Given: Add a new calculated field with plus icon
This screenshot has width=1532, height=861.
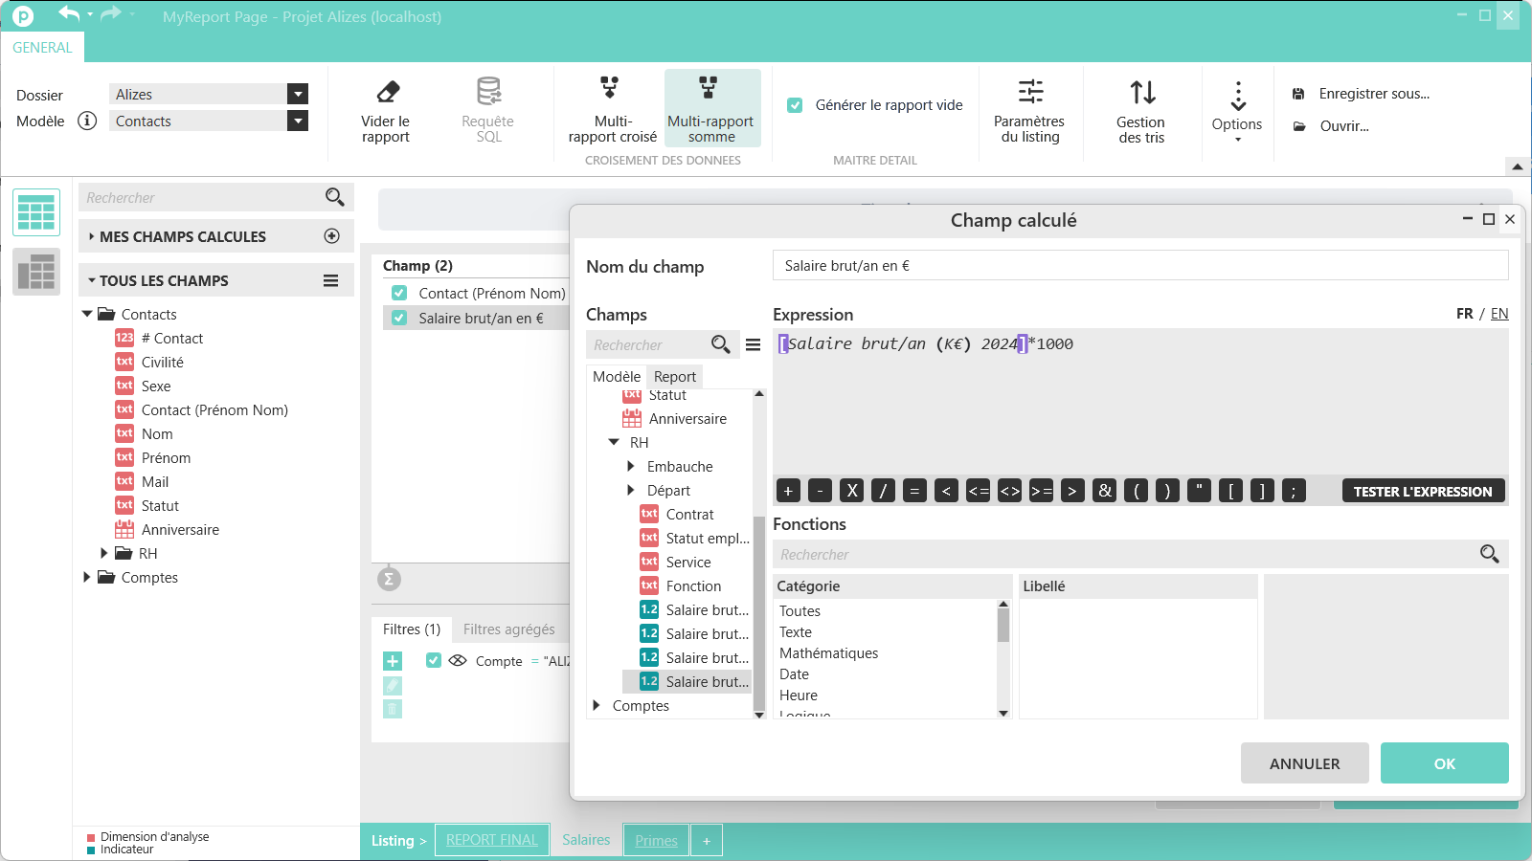Looking at the screenshot, I should pos(332,236).
